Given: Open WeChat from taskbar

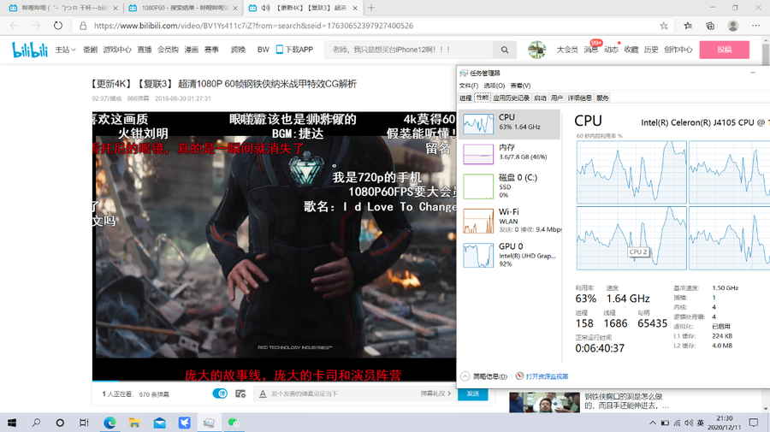Looking at the screenshot, I should (233, 423).
